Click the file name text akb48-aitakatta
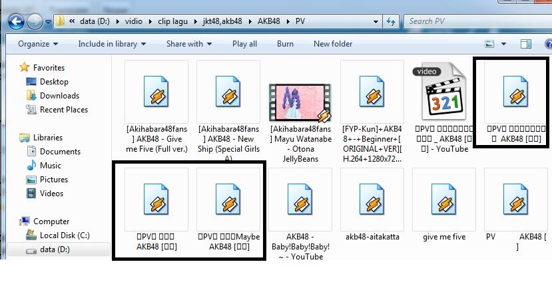This screenshot has width=552, height=306. pos(372,237)
